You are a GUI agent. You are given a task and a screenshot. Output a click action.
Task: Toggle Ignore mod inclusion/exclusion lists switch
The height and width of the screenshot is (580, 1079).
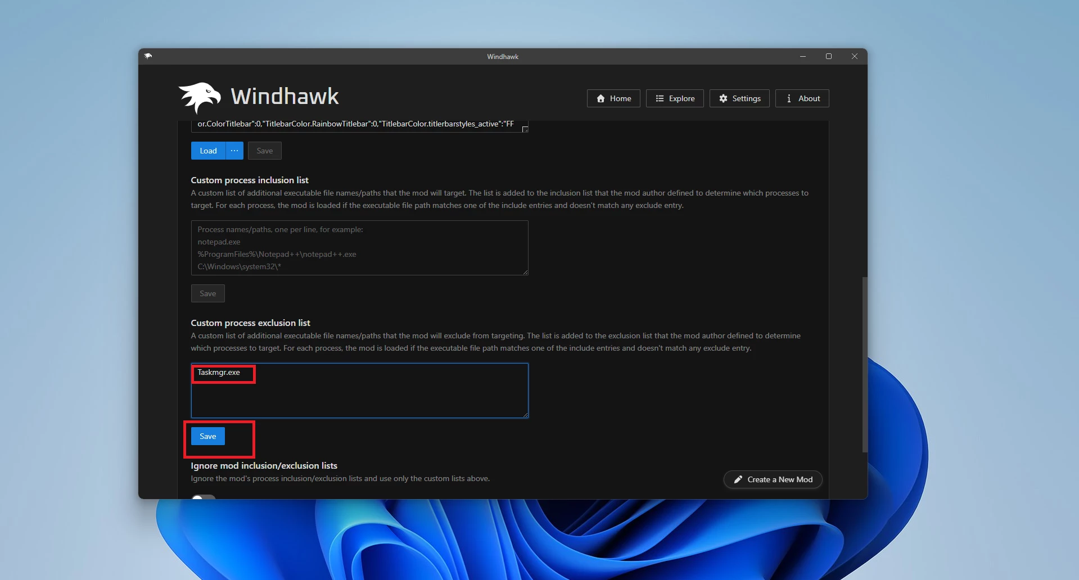click(204, 497)
